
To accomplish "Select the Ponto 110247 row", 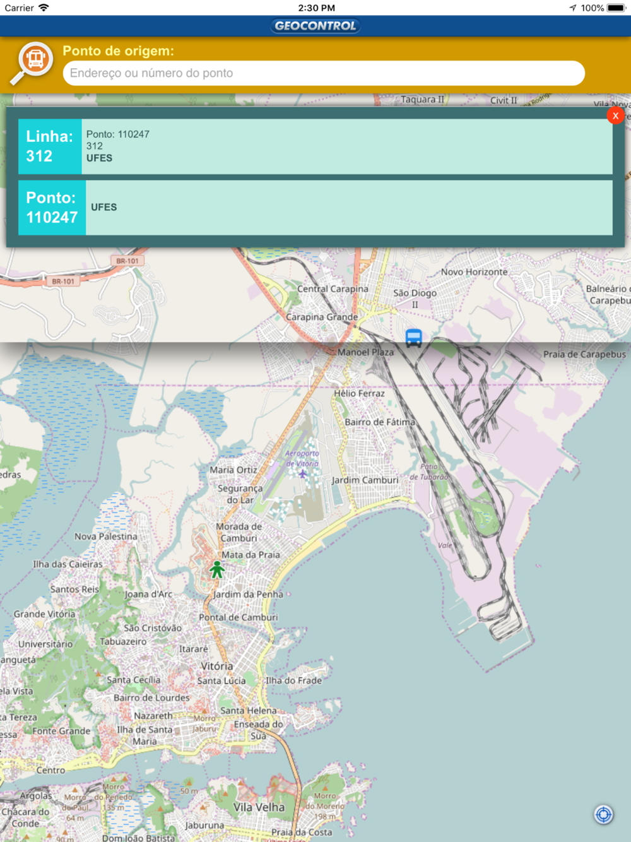I will [315, 208].
